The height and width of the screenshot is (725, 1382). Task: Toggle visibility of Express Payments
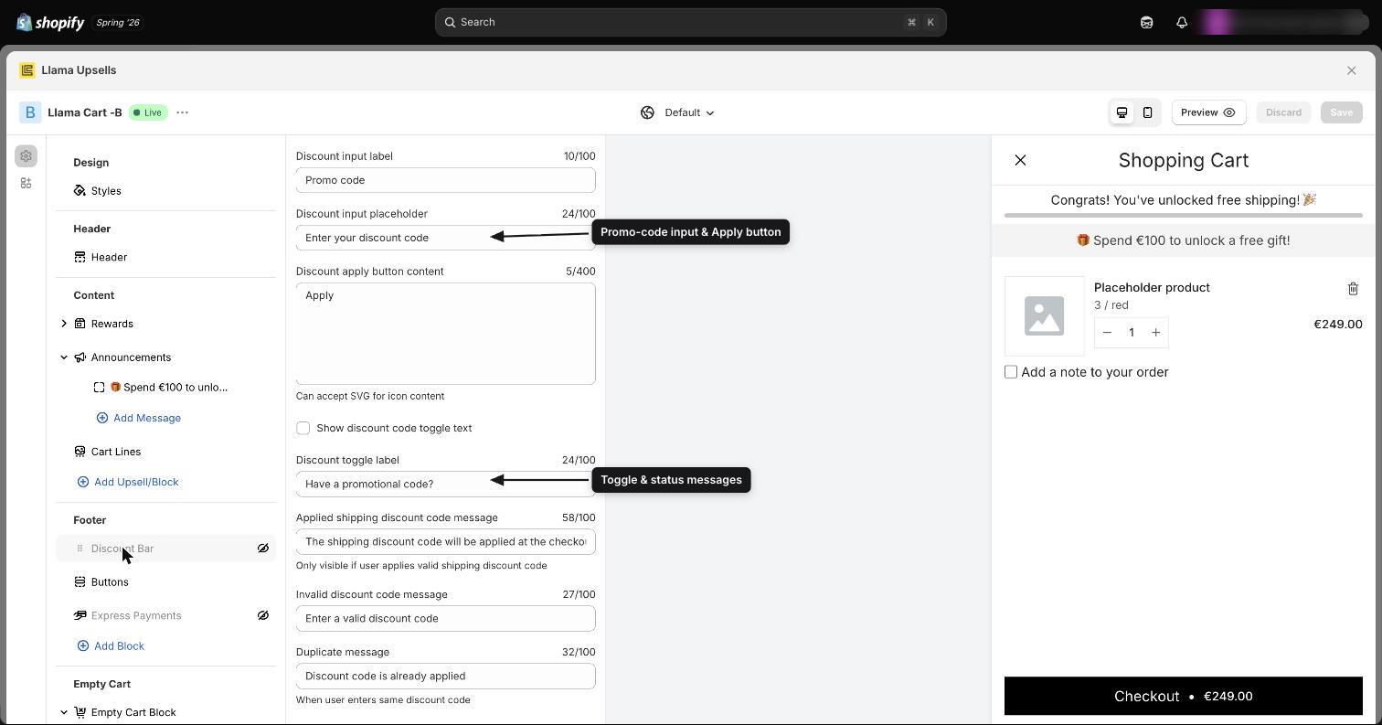[x=262, y=615]
